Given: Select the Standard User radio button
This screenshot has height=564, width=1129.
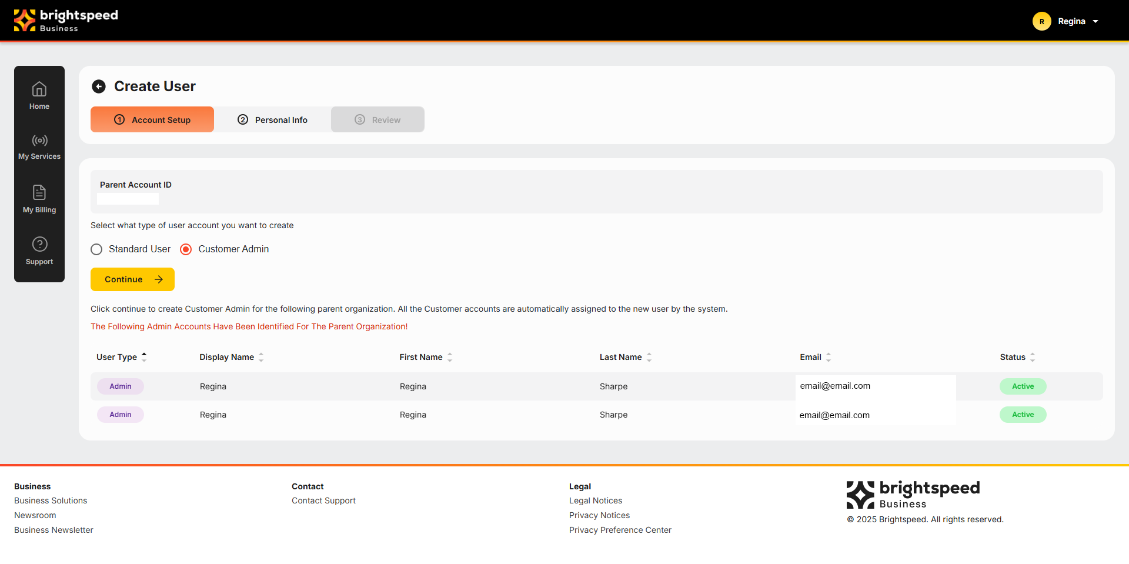Looking at the screenshot, I should click(x=97, y=249).
